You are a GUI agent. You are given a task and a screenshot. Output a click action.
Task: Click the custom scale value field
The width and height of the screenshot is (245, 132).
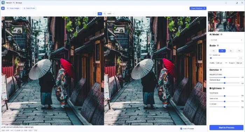[241, 58]
